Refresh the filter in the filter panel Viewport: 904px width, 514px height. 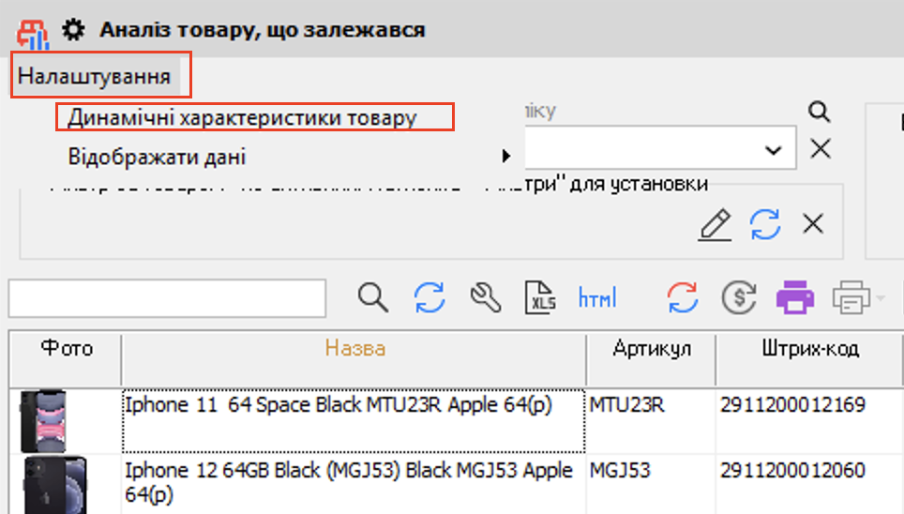coord(764,224)
